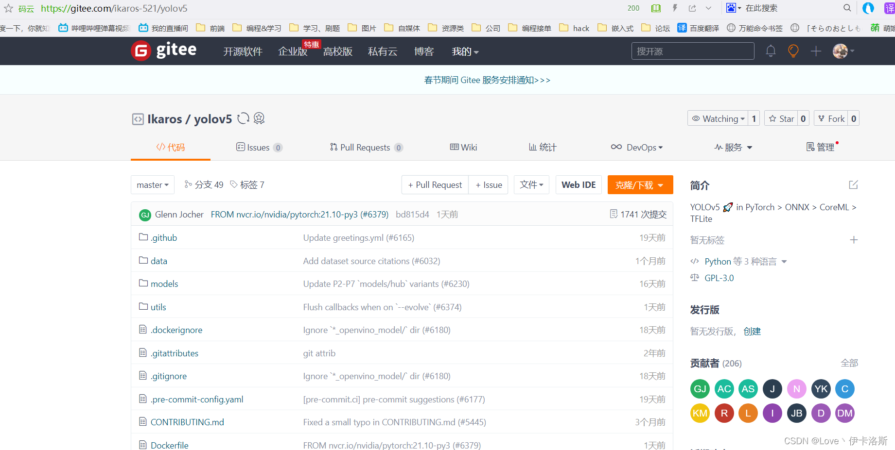
Task: Expand the master branch dropdown
Action: tap(153, 185)
